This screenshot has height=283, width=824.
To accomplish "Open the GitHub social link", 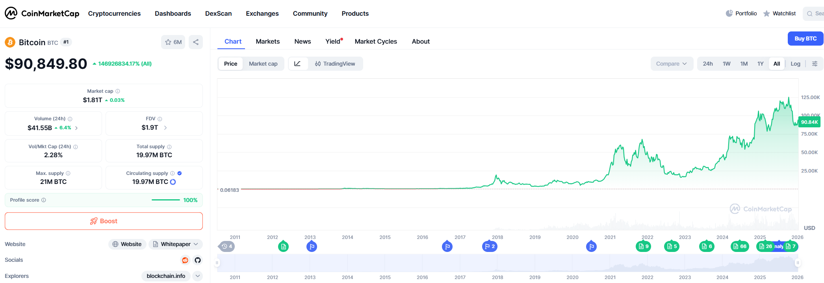I will coord(198,260).
